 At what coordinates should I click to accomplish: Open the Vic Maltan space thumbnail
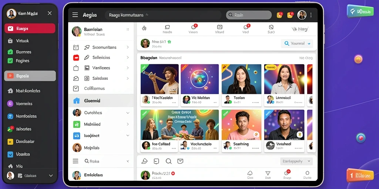pos(199,79)
